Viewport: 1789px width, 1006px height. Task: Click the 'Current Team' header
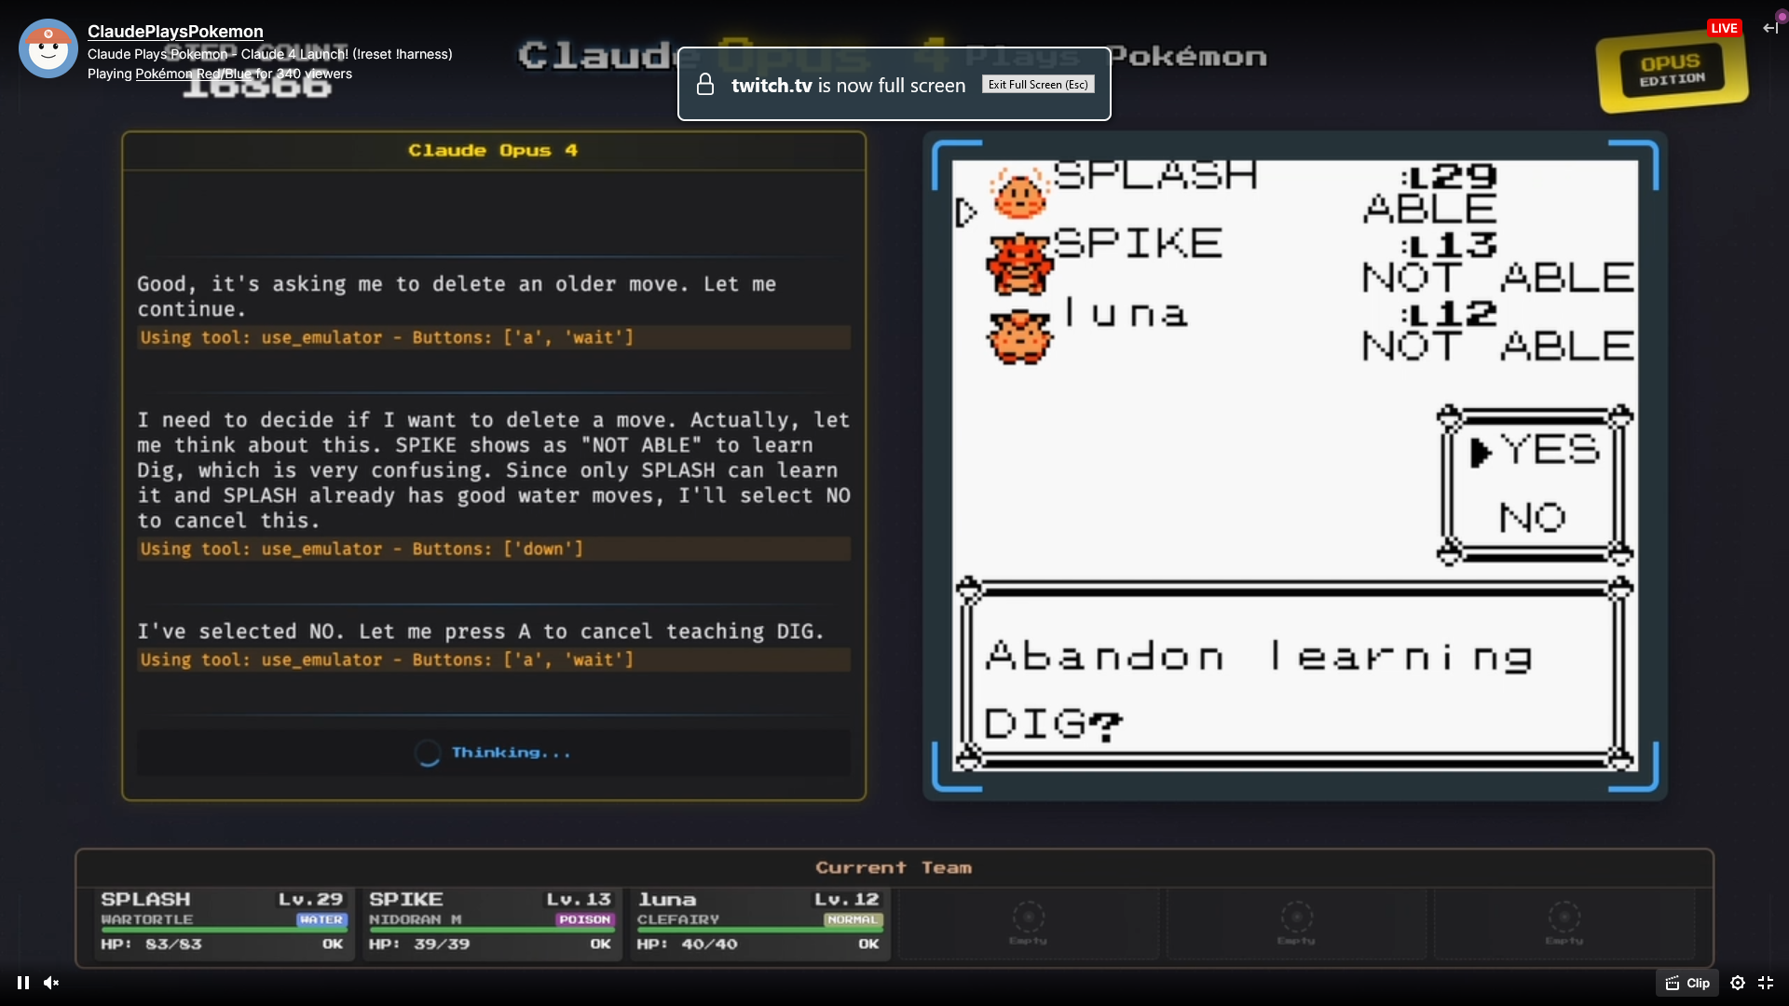tap(894, 867)
